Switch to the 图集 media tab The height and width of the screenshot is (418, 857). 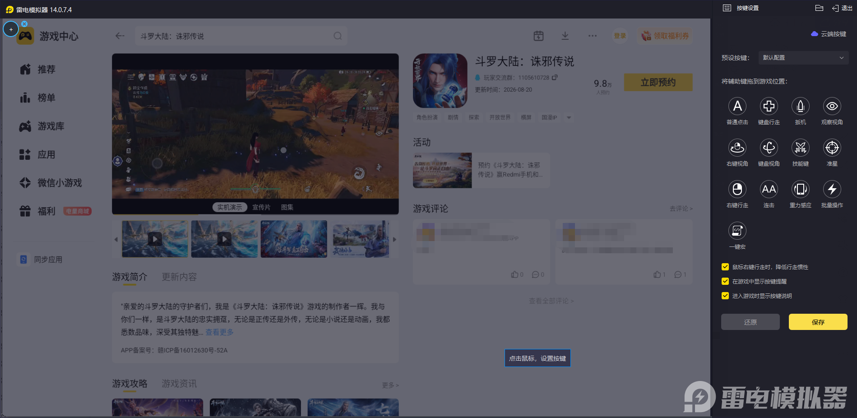[x=287, y=207]
